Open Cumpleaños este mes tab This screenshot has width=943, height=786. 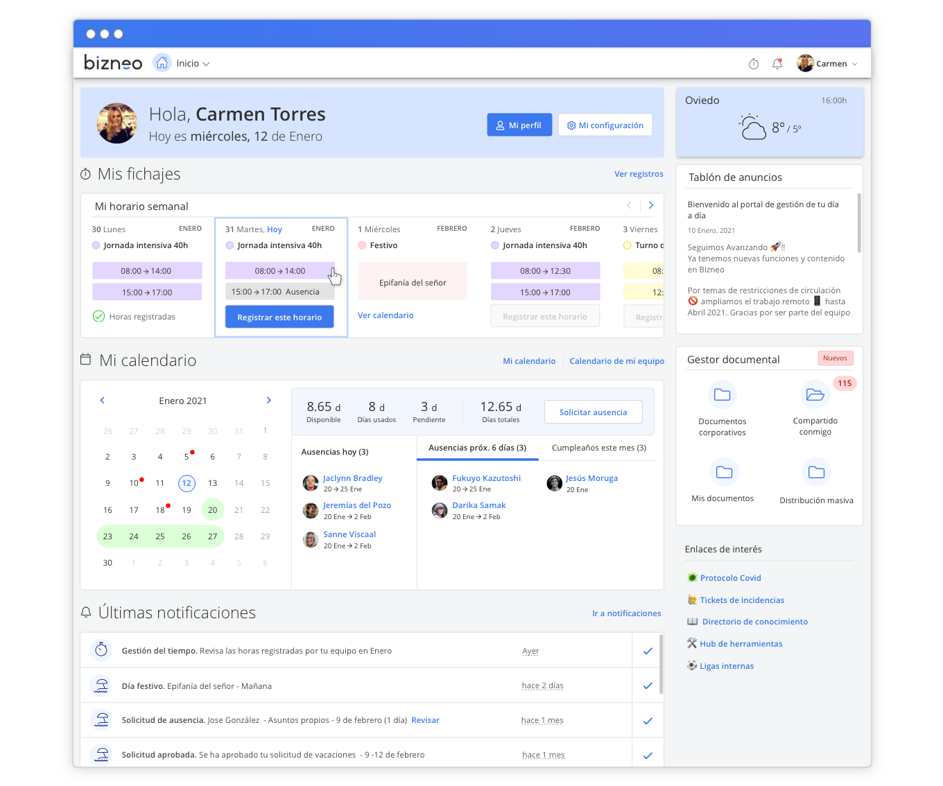click(x=599, y=448)
